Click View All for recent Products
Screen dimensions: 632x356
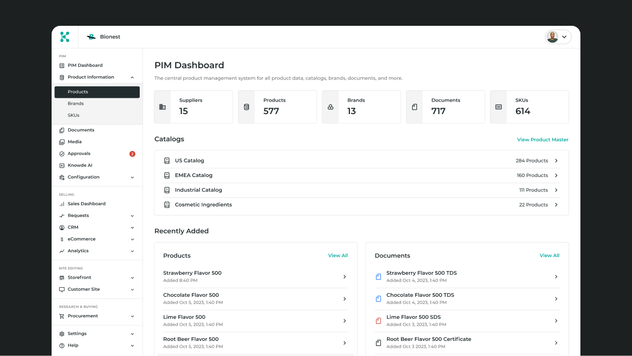pos(337,255)
